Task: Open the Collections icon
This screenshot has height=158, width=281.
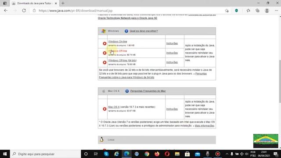Action: [x=258, y=11]
